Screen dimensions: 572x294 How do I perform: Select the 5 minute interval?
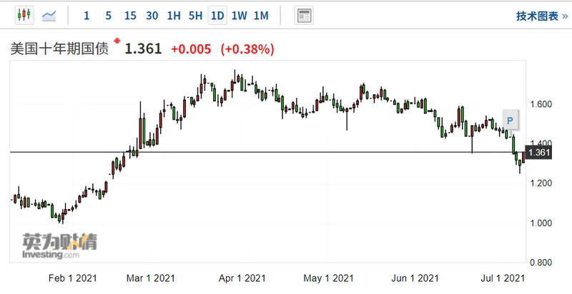(x=108, y=15)
